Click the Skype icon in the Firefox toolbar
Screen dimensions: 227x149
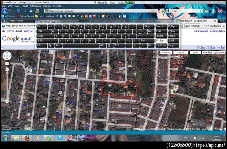(x=213, y=11)
